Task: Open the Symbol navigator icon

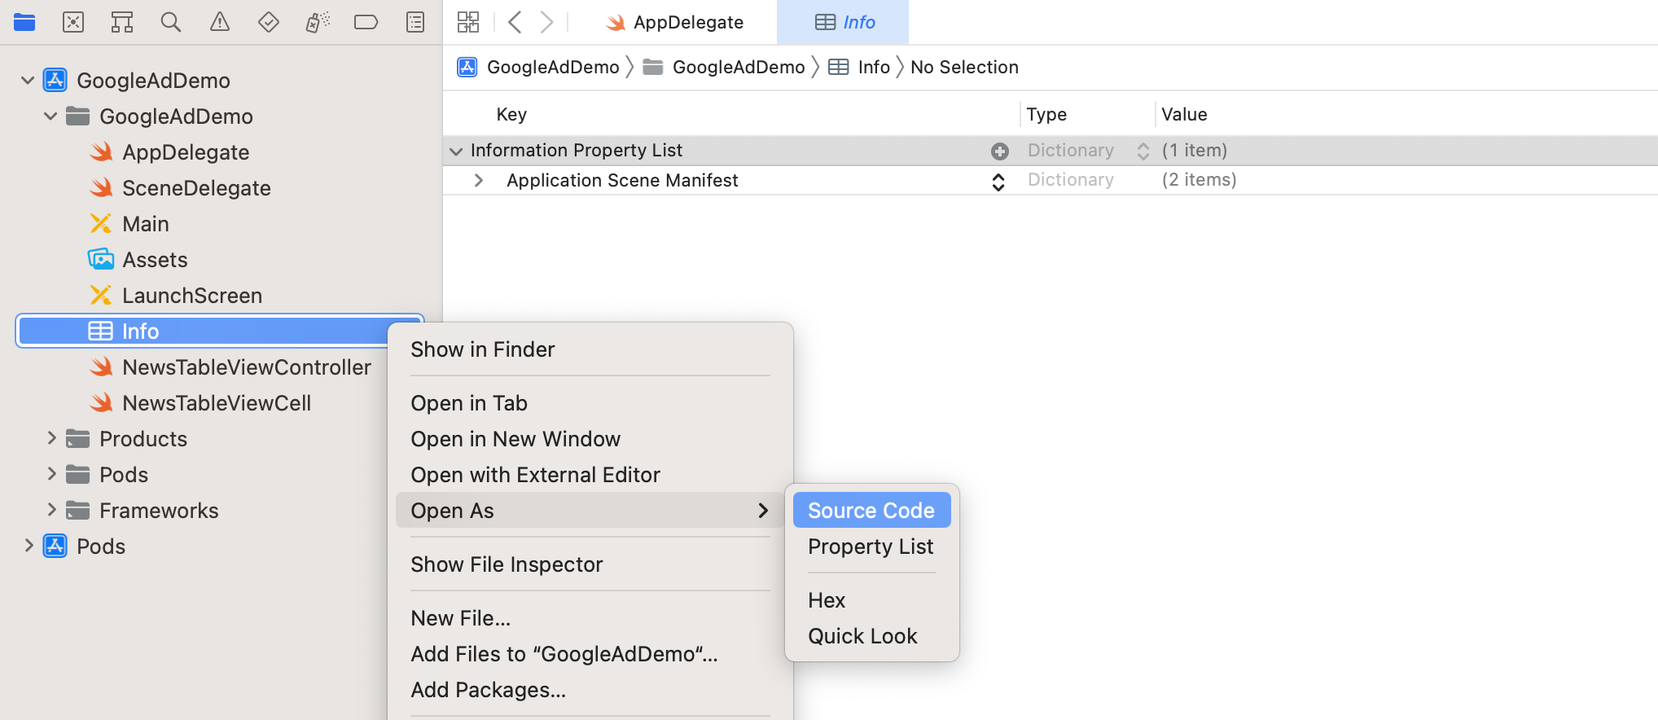Action: 122,22
